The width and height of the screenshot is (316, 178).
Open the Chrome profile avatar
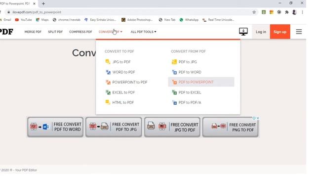tap(294, 12)
